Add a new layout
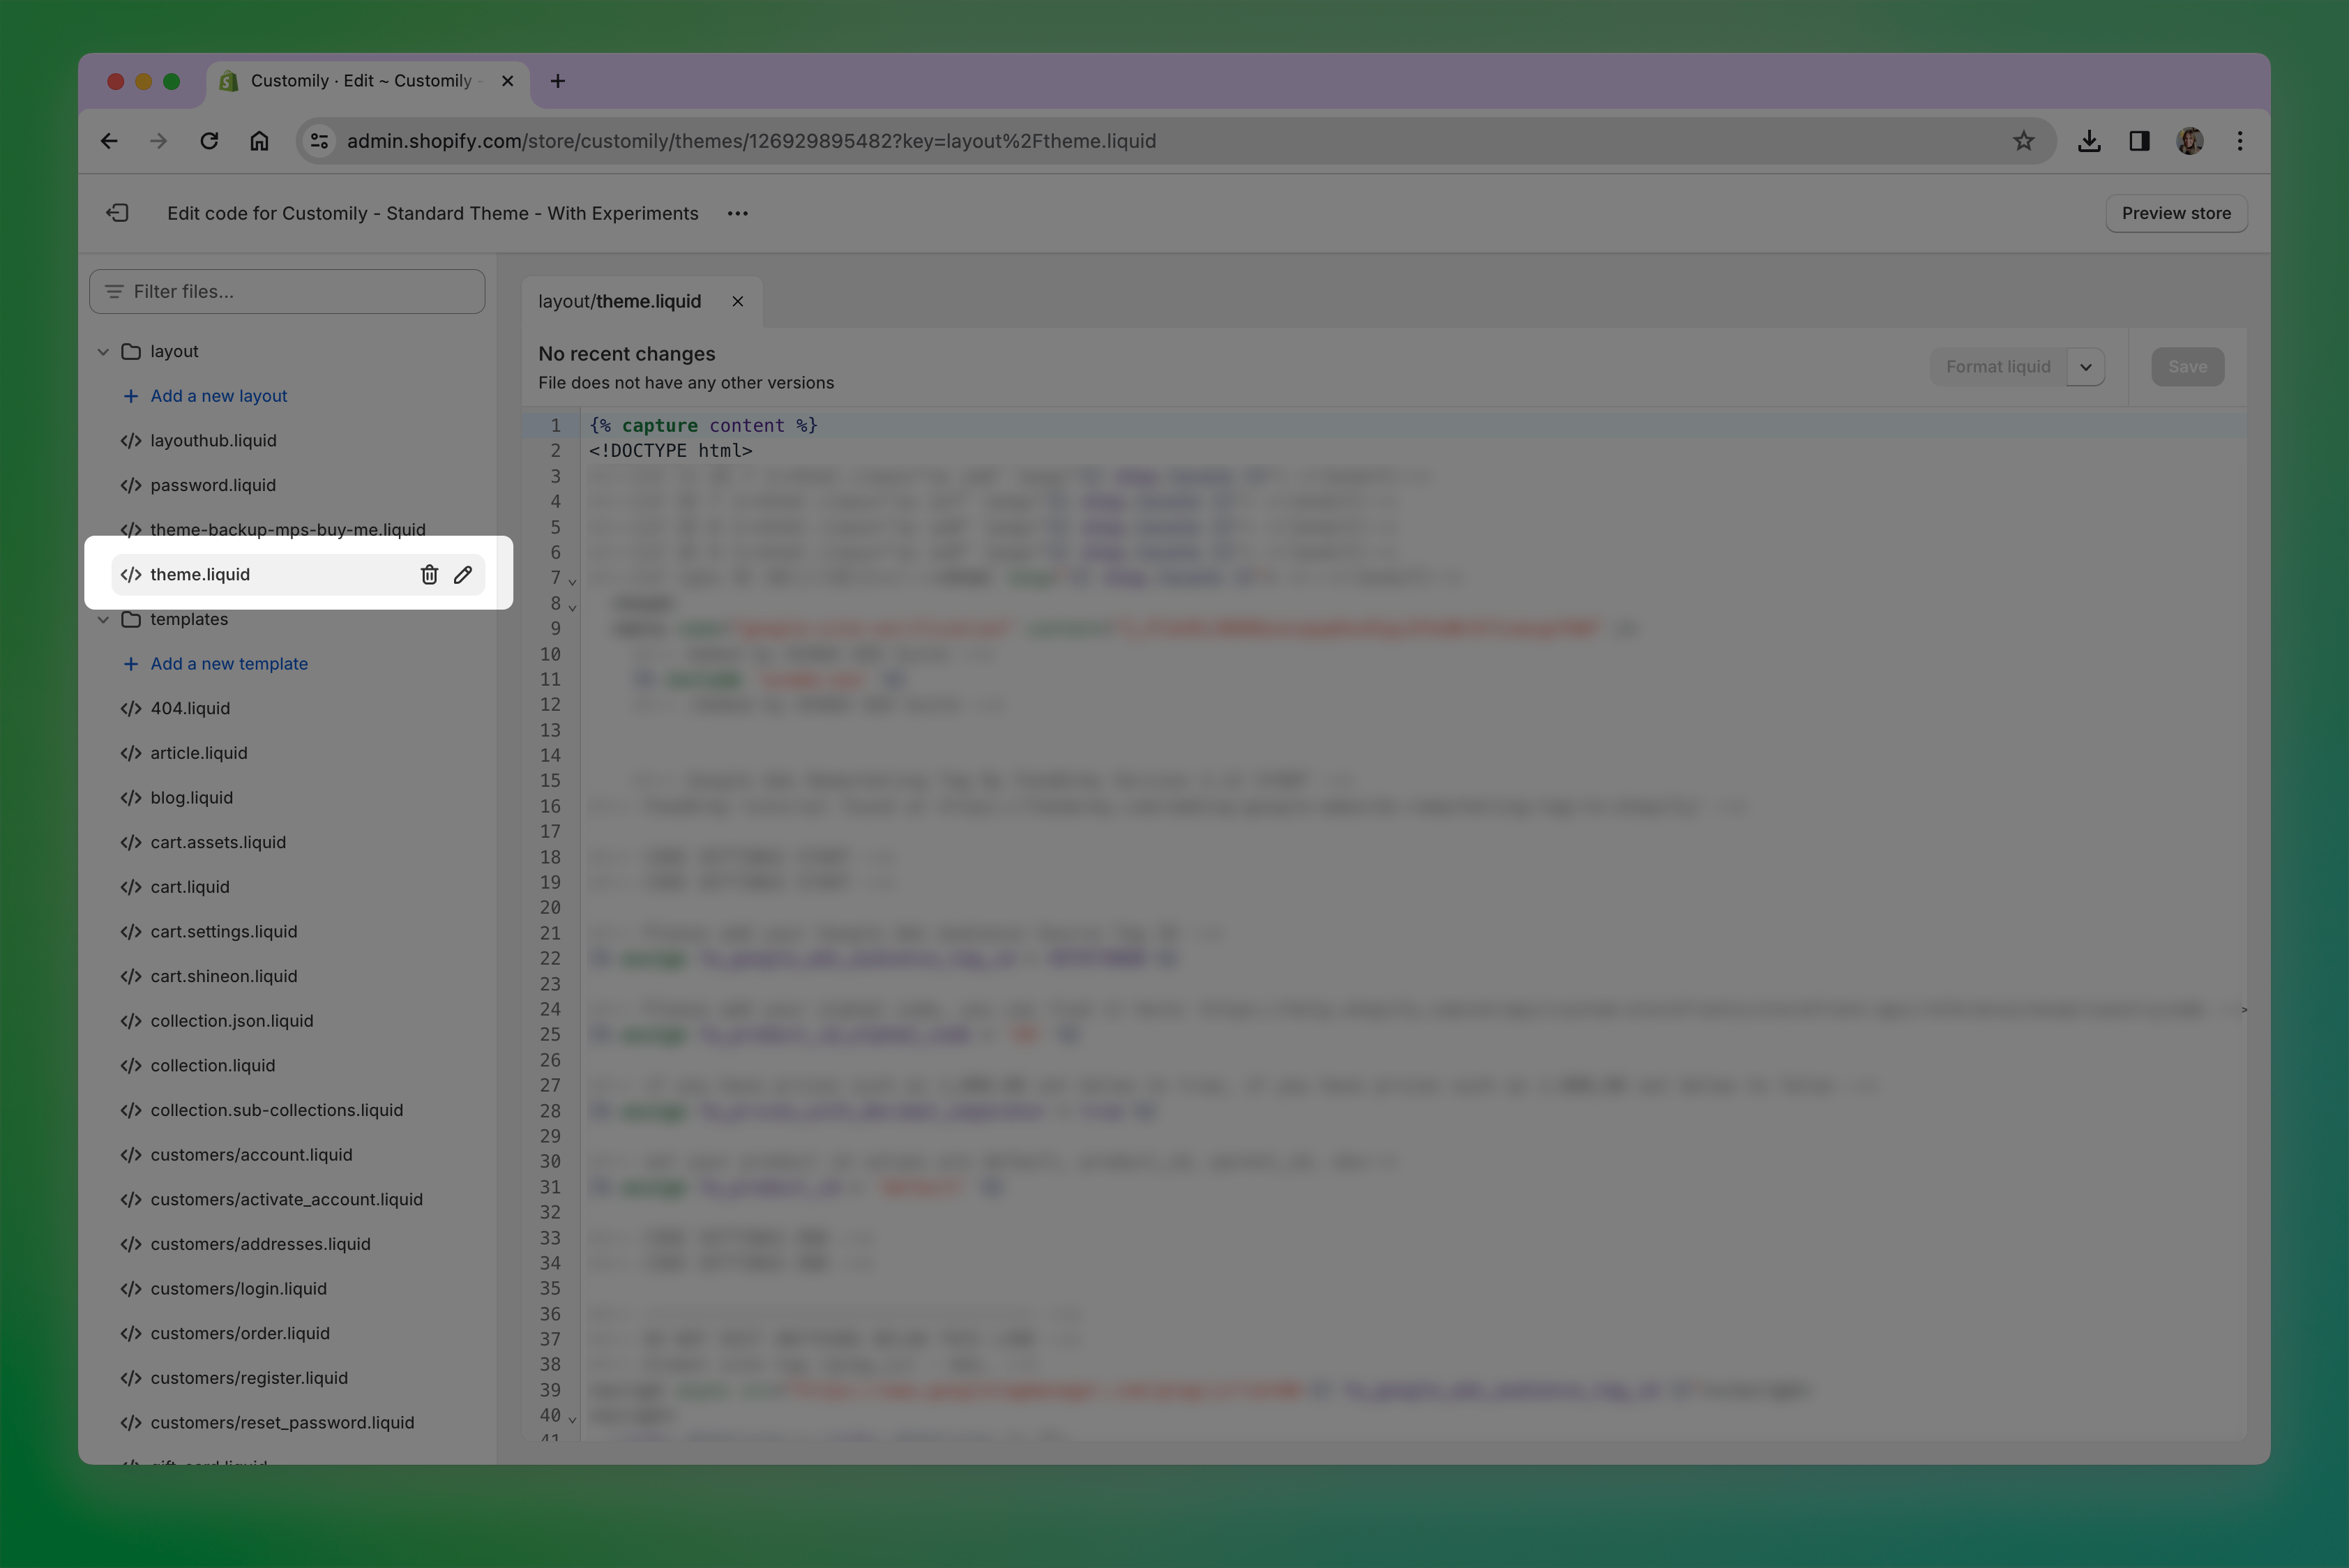 217,396
